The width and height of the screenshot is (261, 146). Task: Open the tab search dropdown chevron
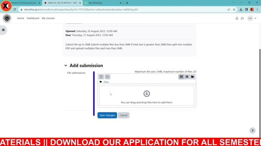(x=234, y=3)
